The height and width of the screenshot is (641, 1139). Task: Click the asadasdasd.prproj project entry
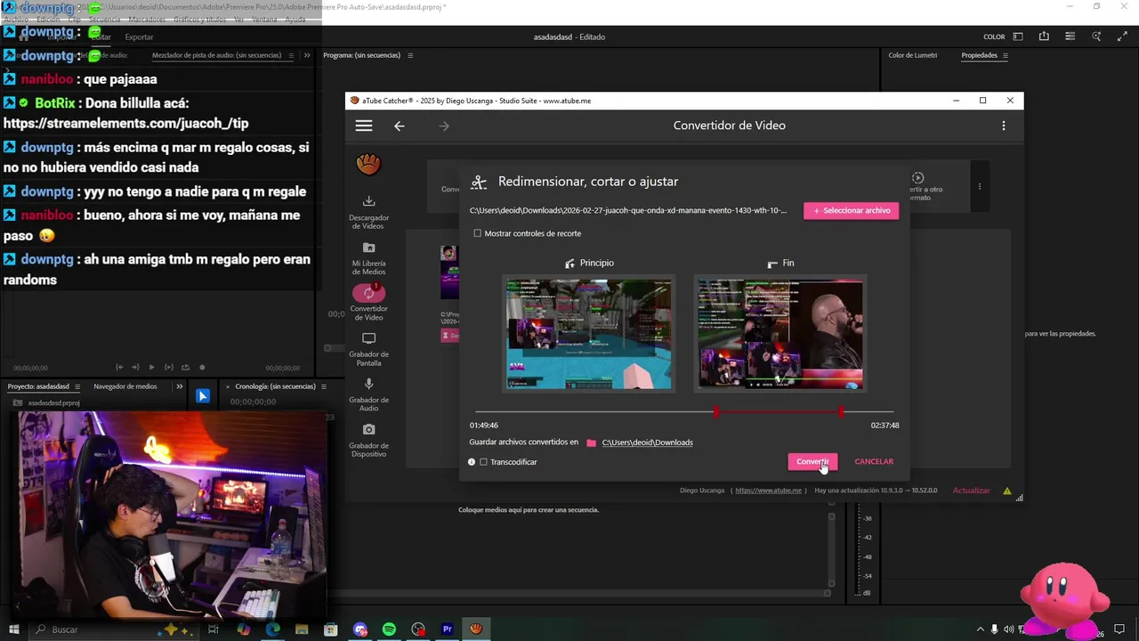[53, 402]
